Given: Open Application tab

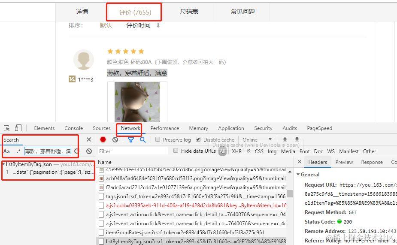Looking at the screenshot, I should tap(231, 128).
